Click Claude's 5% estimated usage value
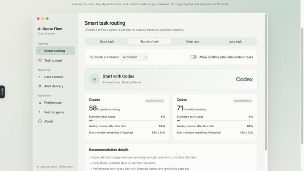Viewport: 304px width, 171px height. (x=163, y=117)
